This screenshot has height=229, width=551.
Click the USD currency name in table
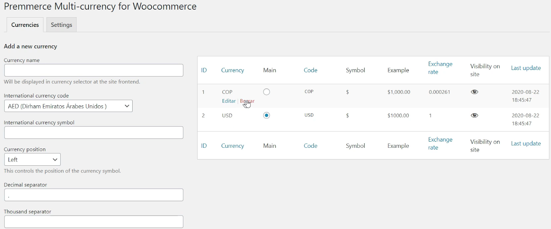click(227, 115)
